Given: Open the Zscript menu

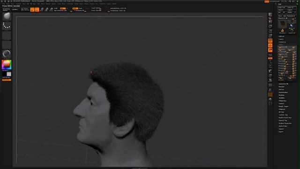Looking at the screenshot, I should pyautogui.click(x=114, y=4).
